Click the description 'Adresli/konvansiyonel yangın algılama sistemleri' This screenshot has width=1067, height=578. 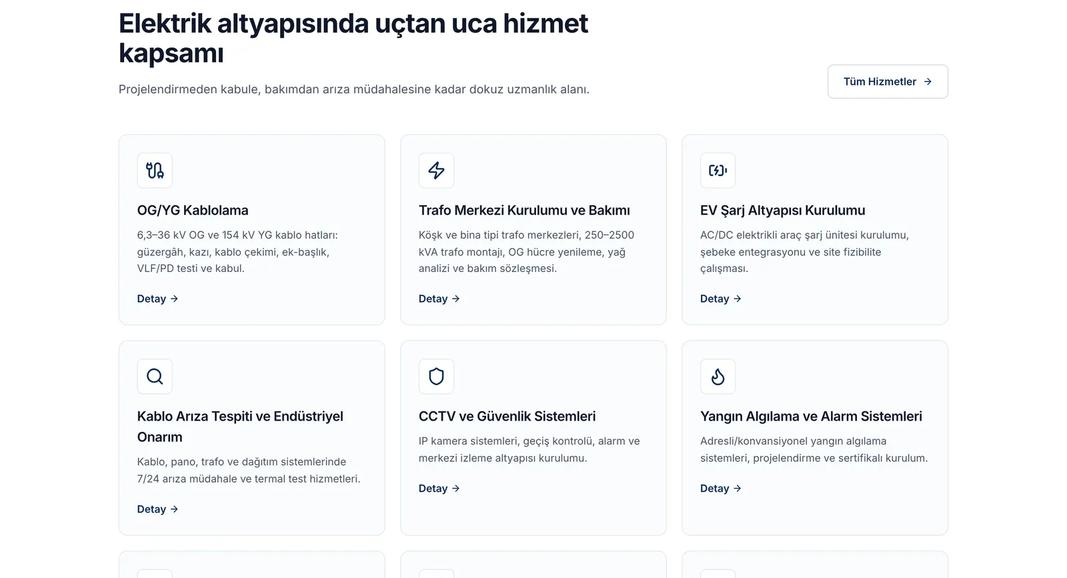(x=814, y=450)
